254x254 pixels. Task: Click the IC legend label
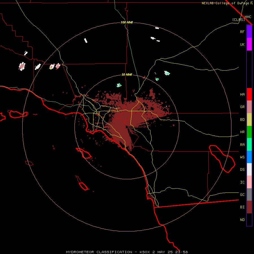point(242,182)
